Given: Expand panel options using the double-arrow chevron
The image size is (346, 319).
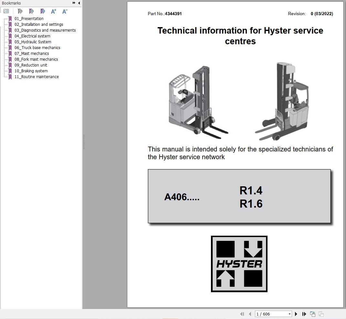Looking at the screenshot, I should point(74,3).
